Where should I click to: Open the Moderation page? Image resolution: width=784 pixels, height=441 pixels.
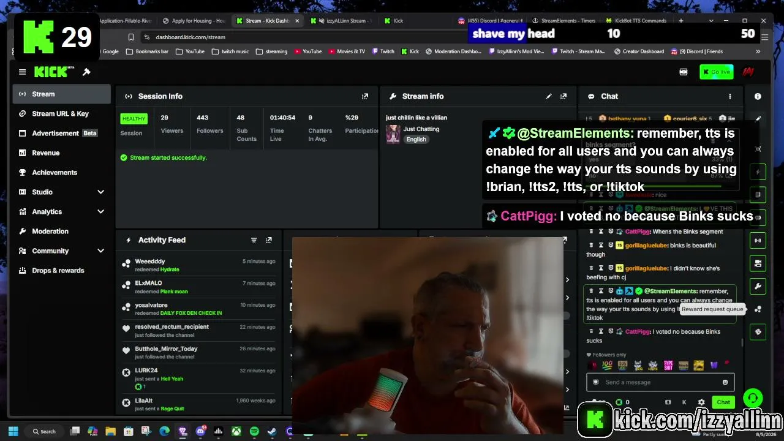coord(61,231)
